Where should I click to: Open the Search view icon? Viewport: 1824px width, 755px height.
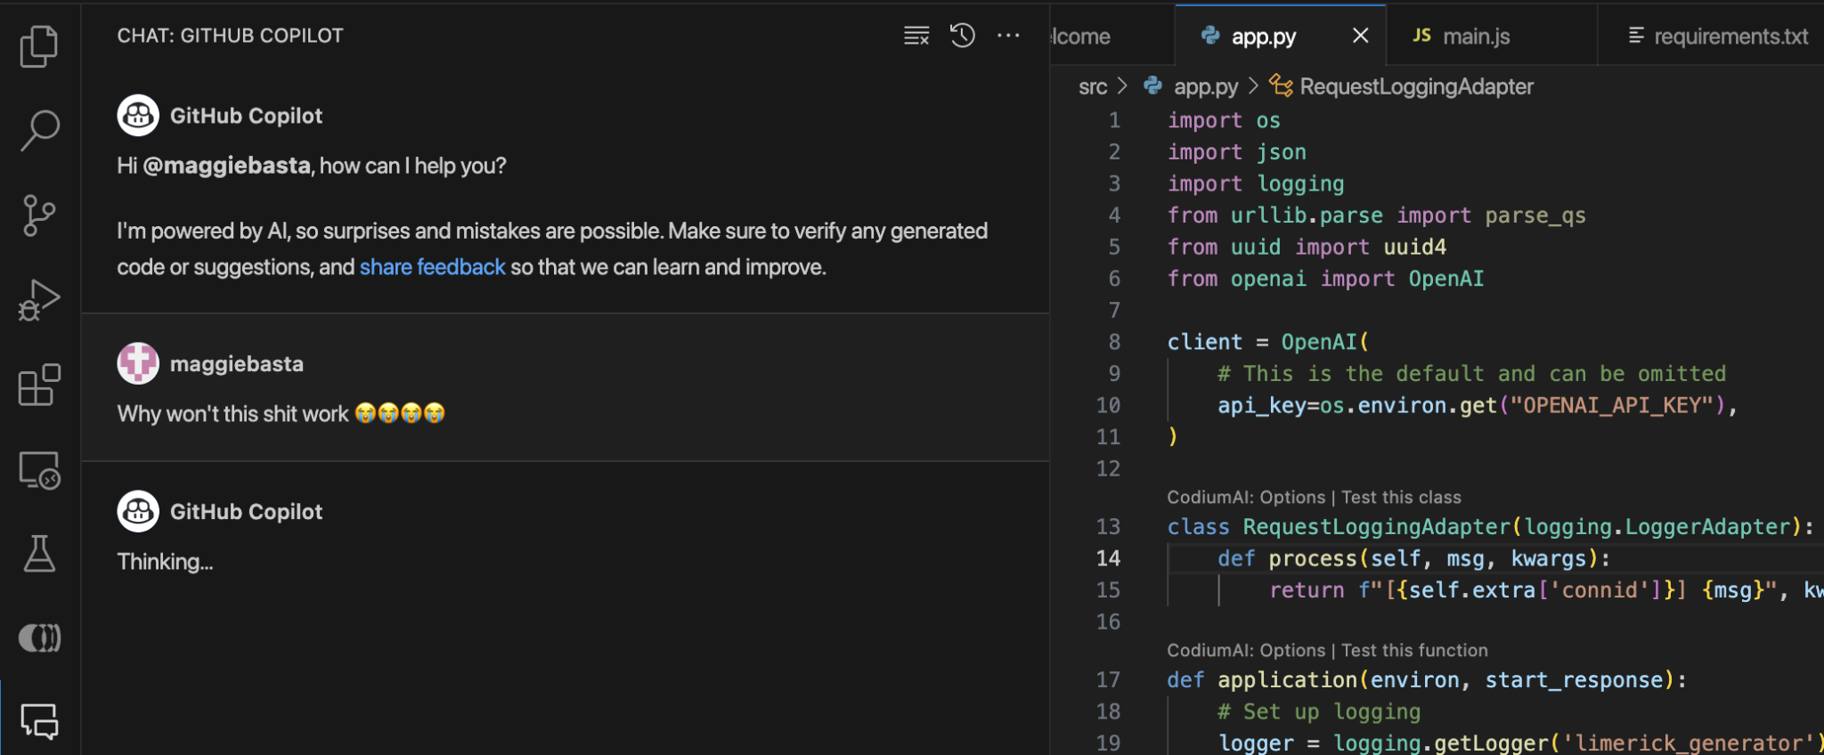[39, 131]
